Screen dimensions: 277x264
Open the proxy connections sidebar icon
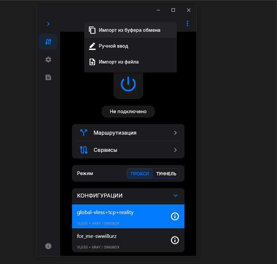tap(48, 42)
